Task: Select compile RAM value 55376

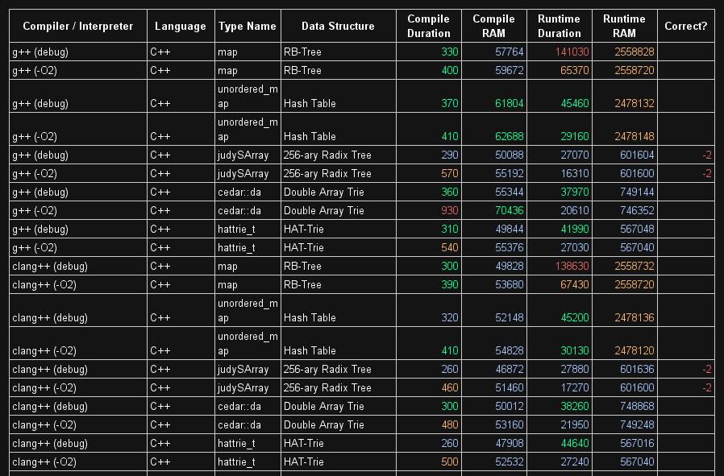Action: [510, 247]
